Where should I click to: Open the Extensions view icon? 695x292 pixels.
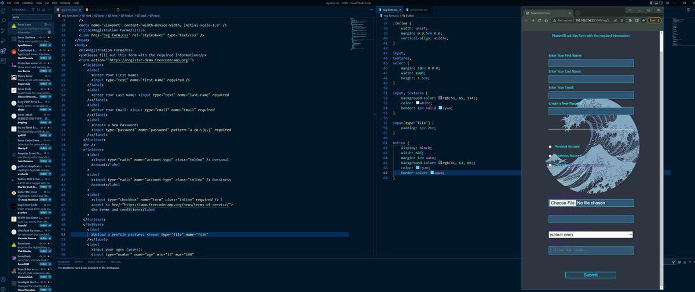(x=3, y=51)
